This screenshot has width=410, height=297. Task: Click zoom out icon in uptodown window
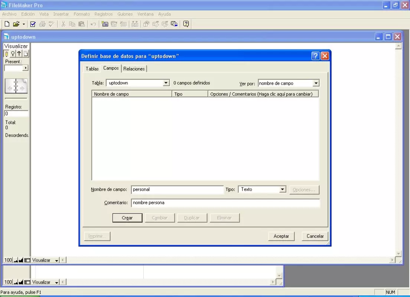click(16, 260)
